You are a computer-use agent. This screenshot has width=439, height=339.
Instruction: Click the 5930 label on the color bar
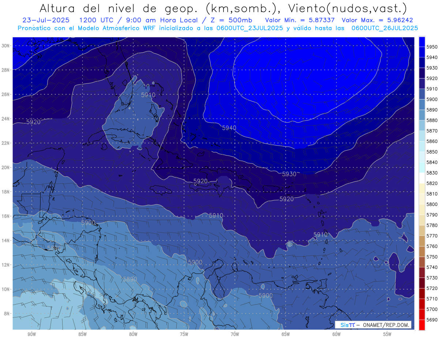pos(432,68)
